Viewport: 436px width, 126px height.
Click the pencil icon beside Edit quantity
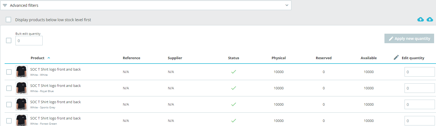[x=396, y=57]
